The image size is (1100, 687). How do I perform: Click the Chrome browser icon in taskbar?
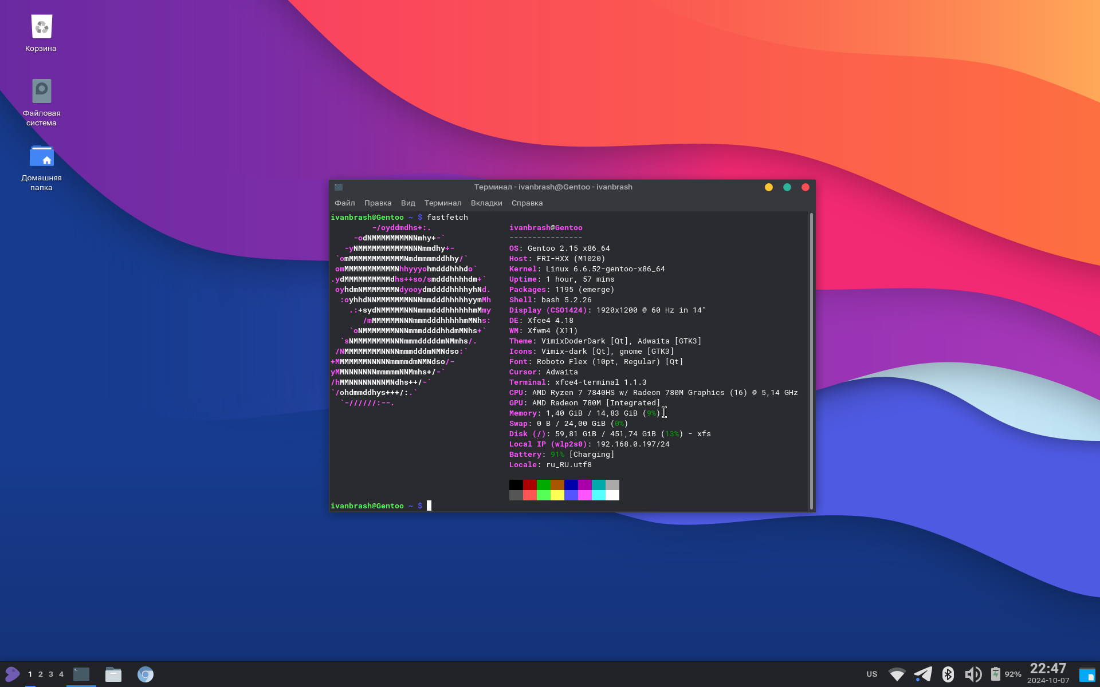click(146, 673)
